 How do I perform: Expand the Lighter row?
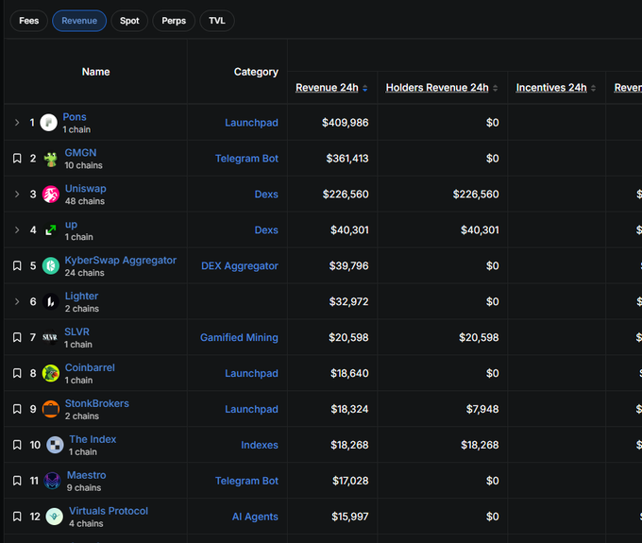pos(17,302)
